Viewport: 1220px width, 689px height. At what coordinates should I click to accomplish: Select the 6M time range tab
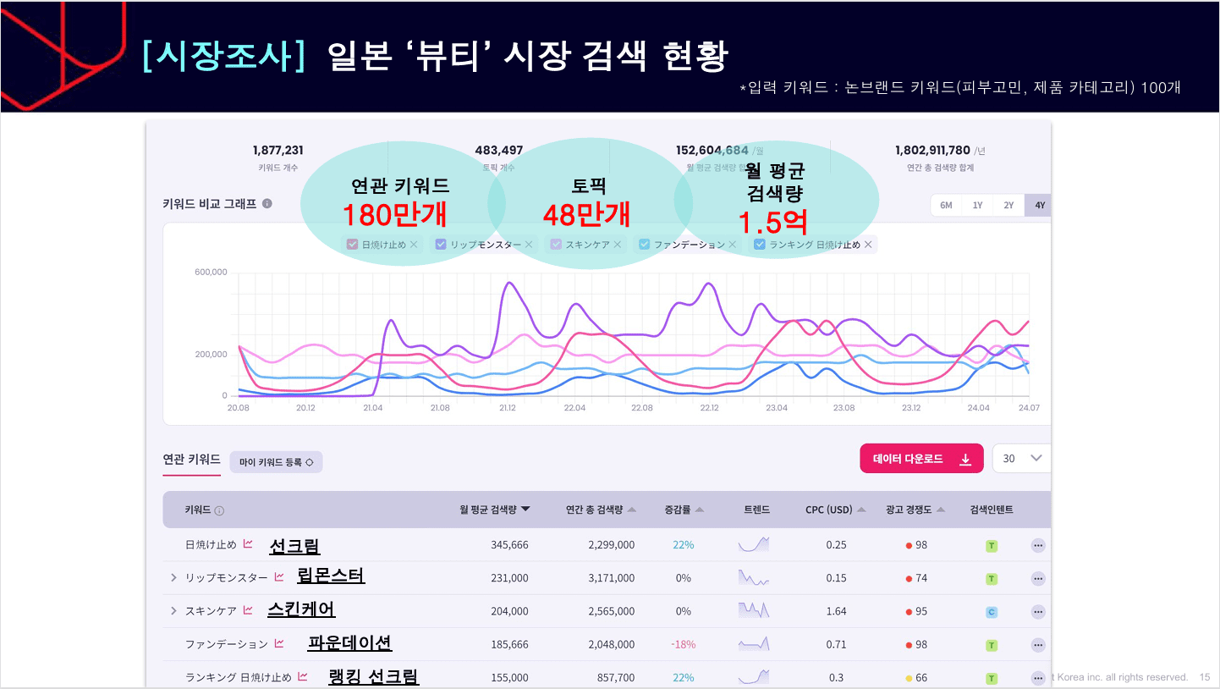click(946, 205)
